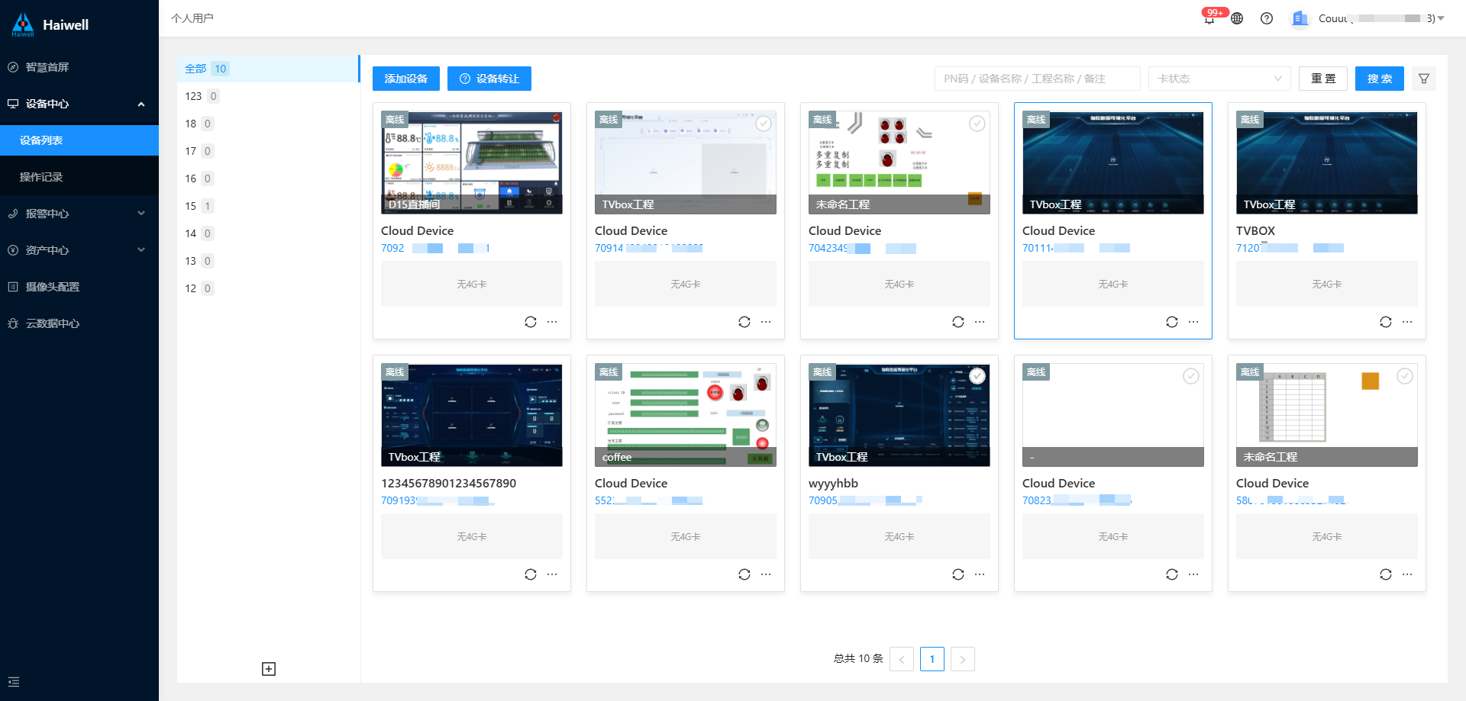Viewport: 1466px width, 701px height.
Task: Check the selection circle on the empty '-' project card
Action: (1191, 376)
